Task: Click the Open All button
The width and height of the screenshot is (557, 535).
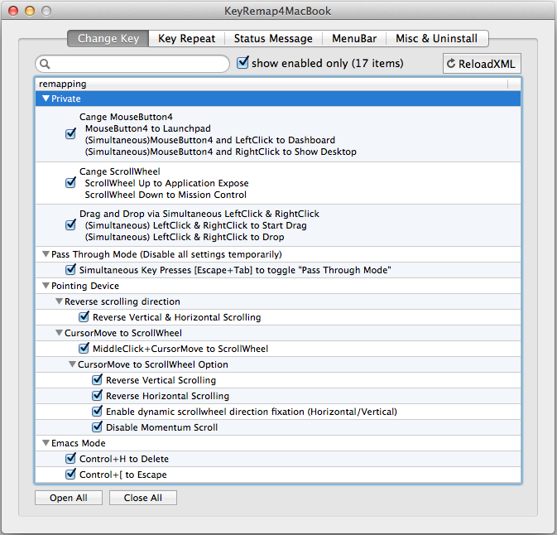Action: click(69, 498)
